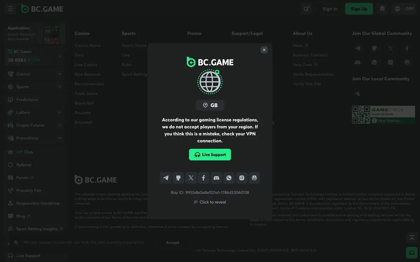Image resolution: width=420 pixels, height=262 pixels.
Task: Expand the Crypto Futures sidebar chevron
Action: pos(59,125)
